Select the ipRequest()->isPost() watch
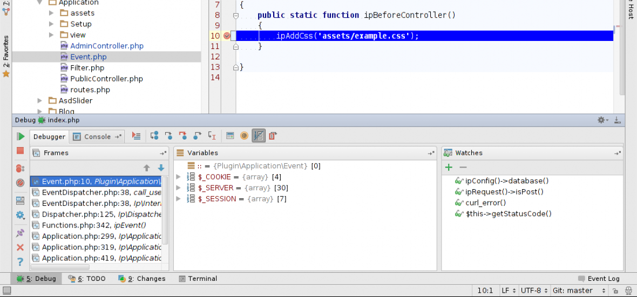Viewport: 637px width, 297px height. coord(504,191)
